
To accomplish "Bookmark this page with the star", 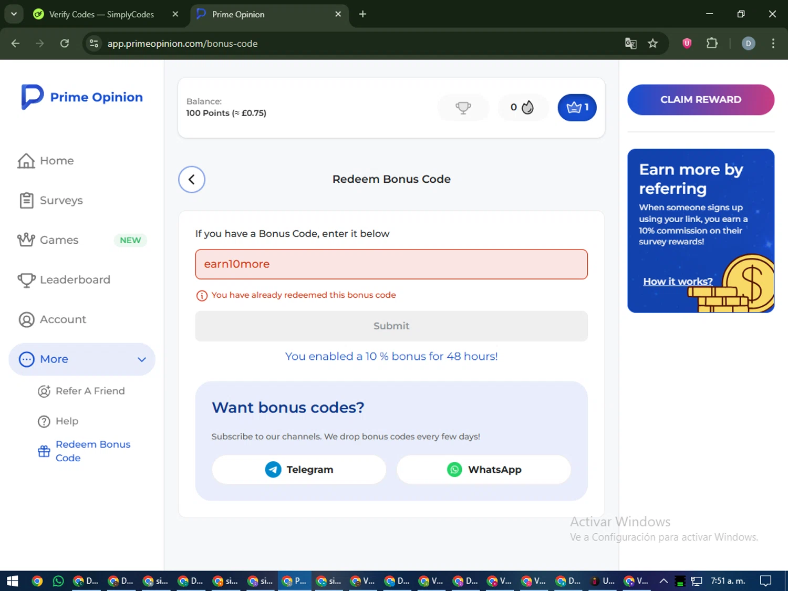I will tap(653, 44).
